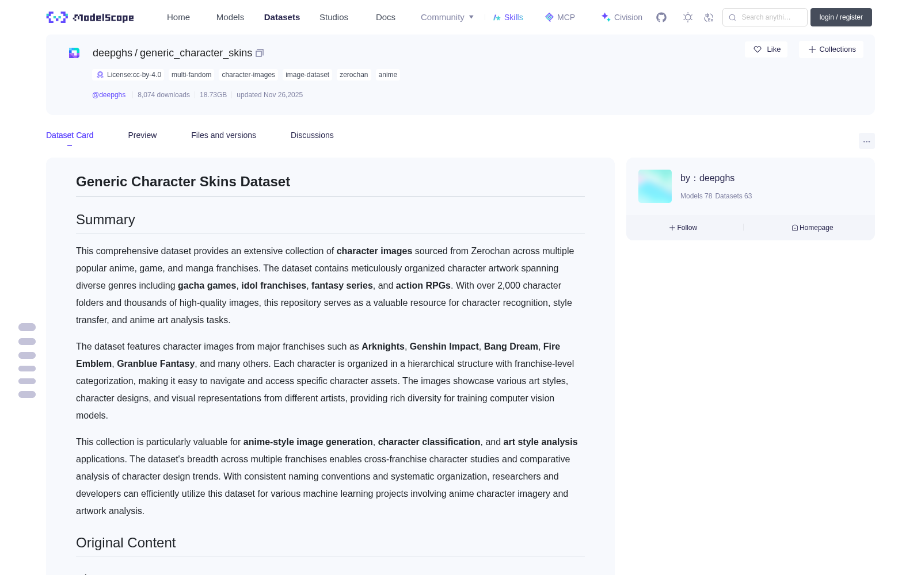The image size is (921, 575).
Task: Open the Files and versions tab
Action: [223, 135]
